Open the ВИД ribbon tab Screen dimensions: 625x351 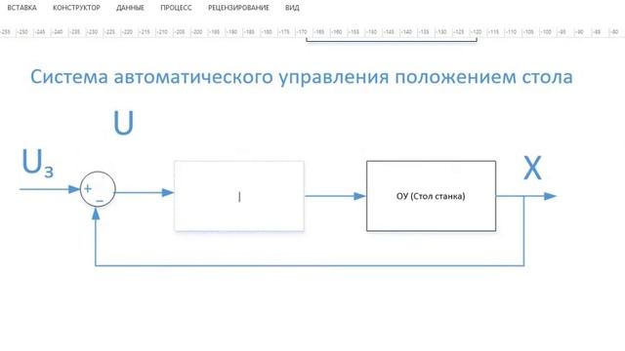click(x=292, y=8)
